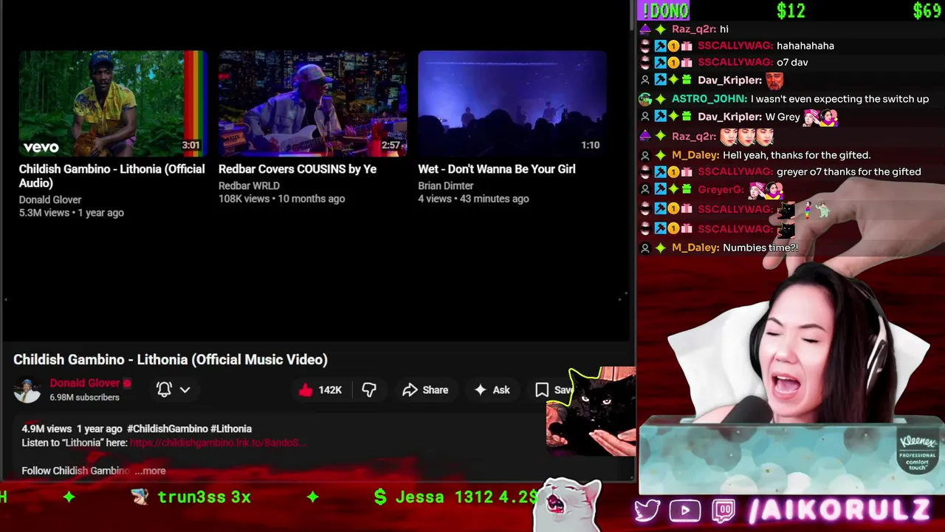Open the Donald Glover channel name below the title
The height and width of the screenshot is (532, 945).
(x=84, y=383)
